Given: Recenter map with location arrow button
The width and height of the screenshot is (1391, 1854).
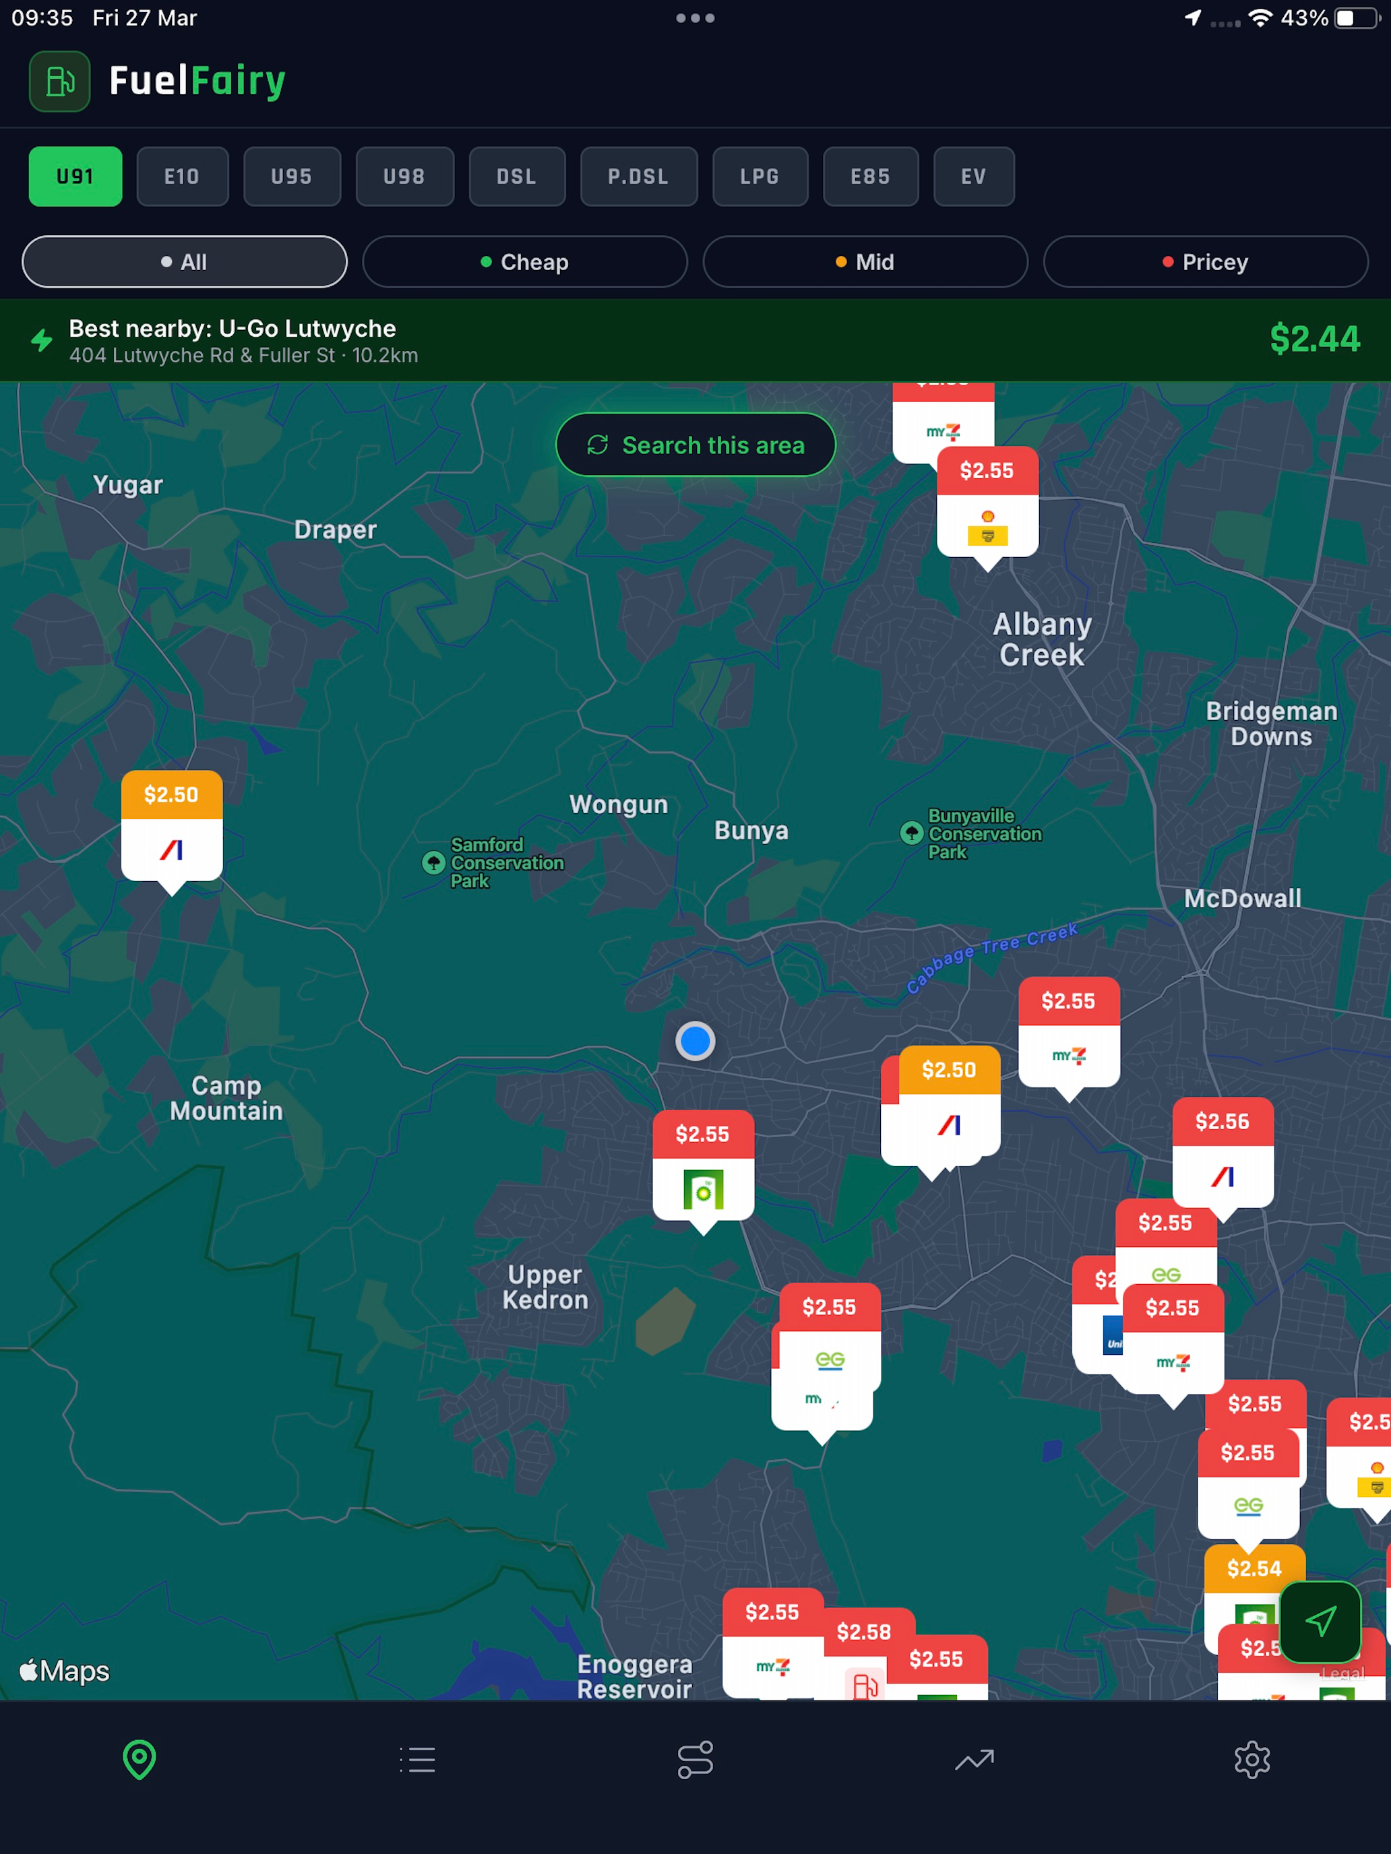Looking at the screenshot, I should point(1320,1622).
